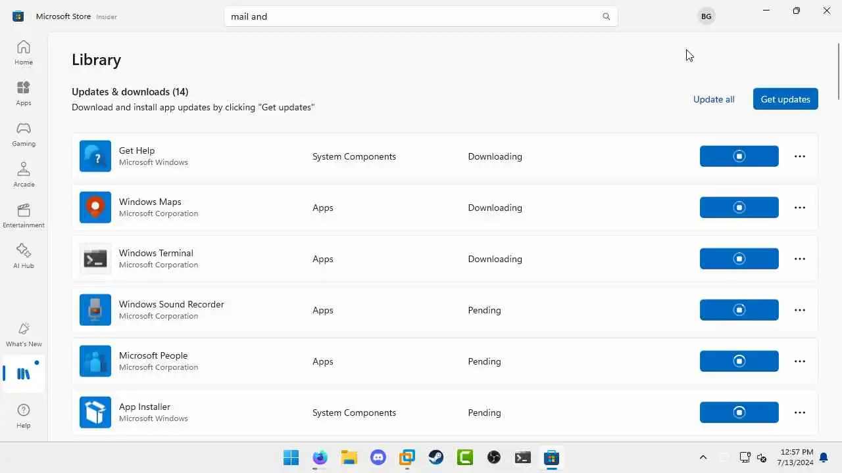The width and height of the screenshot is (842, 473).
Task: Click the App Installer app icon
Action: [95, 413]
